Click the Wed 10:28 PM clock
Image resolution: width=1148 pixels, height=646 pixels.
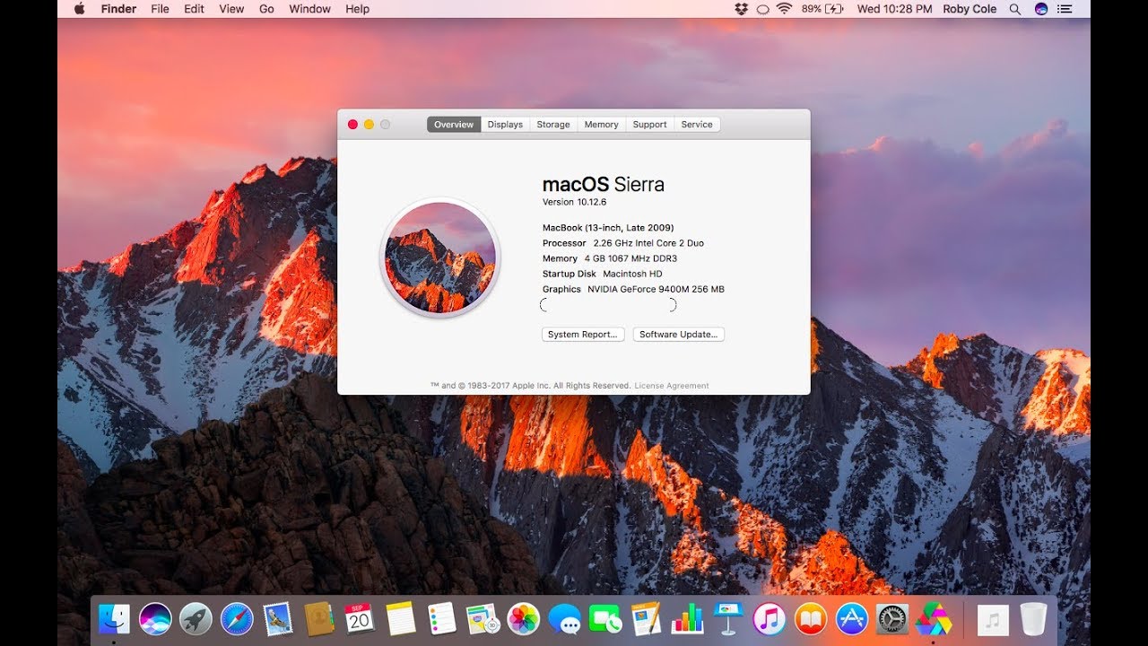click(895, 9)
